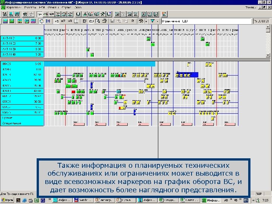Viewport: 272px width, 204px height.
Task: Click the dotted-frame icon after x8
Action: [x=76, y=21]
